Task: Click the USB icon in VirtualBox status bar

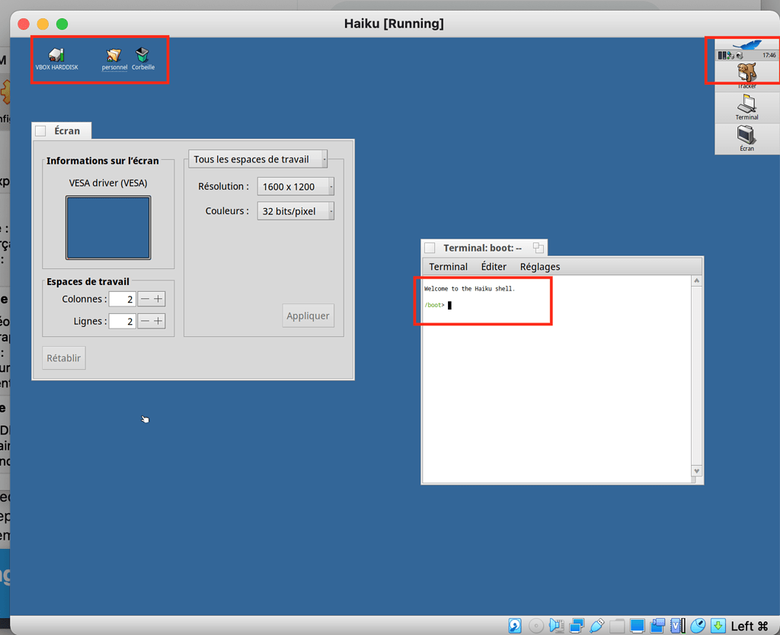Action: coord(596,625)
